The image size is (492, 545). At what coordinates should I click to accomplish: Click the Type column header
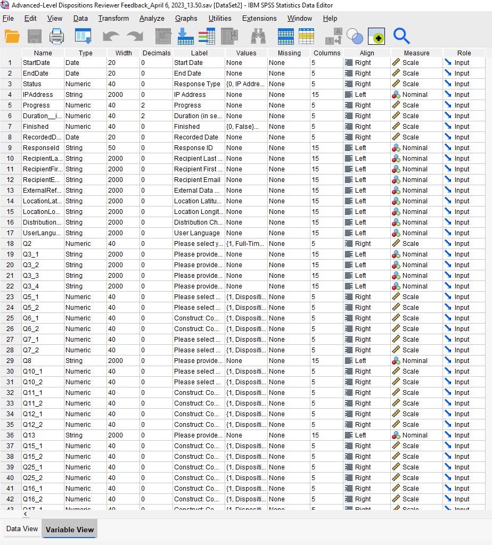86,53
